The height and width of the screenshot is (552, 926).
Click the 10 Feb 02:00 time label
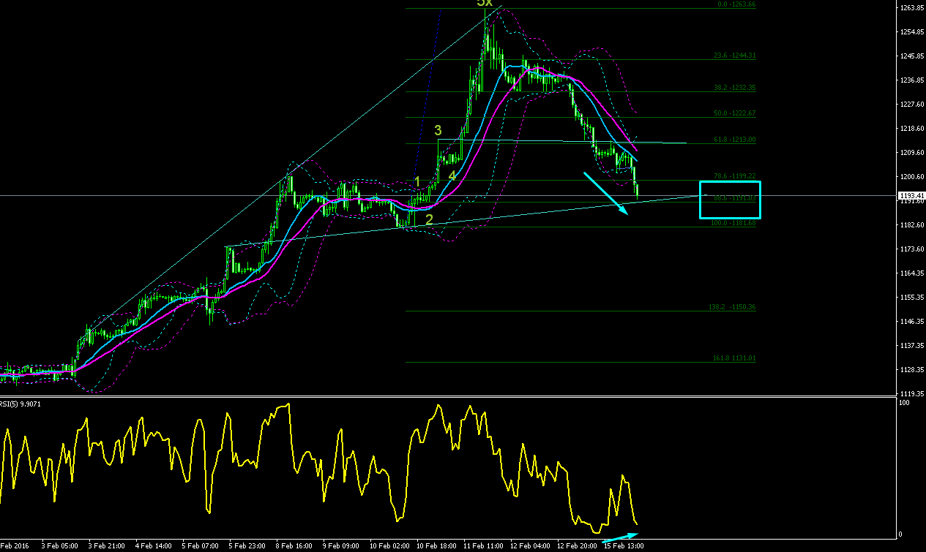(389, 545)
